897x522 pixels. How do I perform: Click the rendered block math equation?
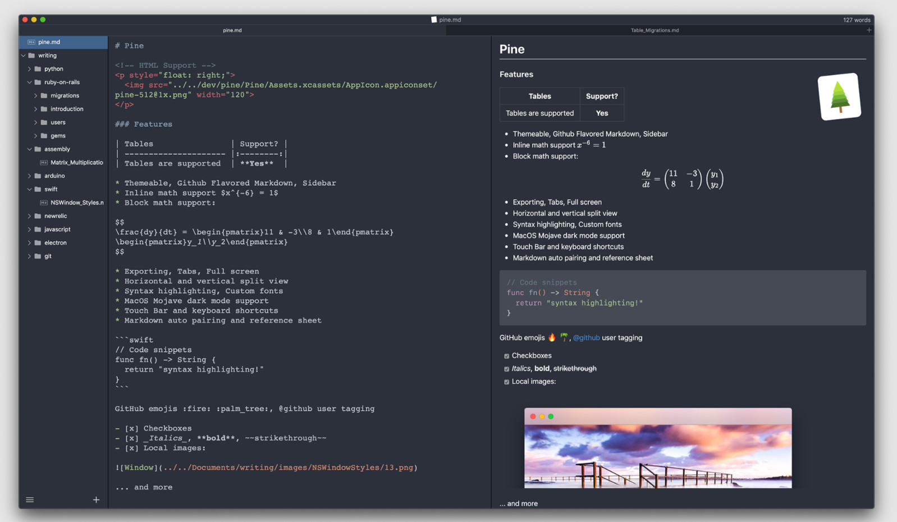683,179
